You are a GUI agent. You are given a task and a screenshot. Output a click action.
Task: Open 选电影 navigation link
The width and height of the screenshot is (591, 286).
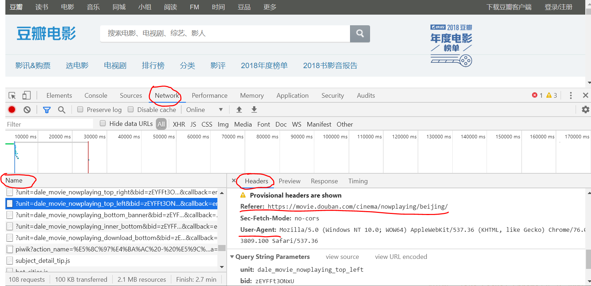coord(77,66)
